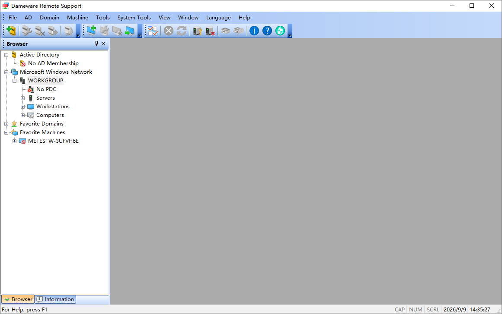Click the grayed printer toolbar icon
The image size is (502, 314).
(x=225, y=31)
